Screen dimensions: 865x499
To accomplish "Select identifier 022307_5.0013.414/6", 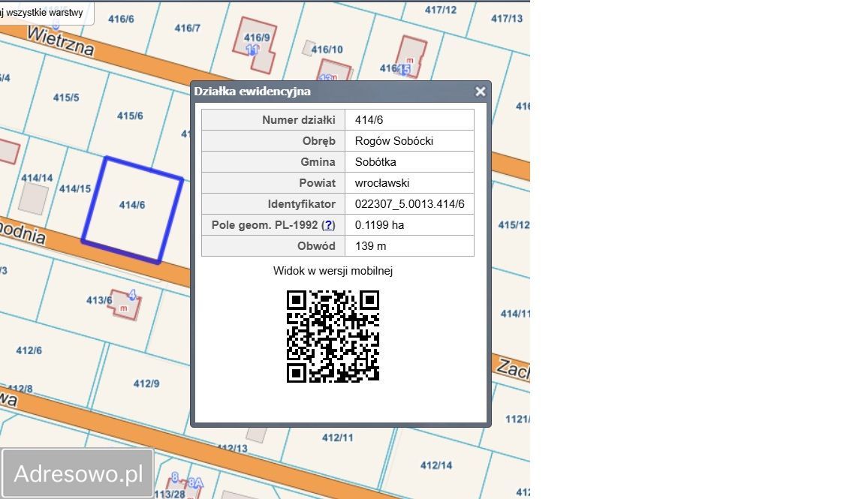I will (x=409, y=204).
